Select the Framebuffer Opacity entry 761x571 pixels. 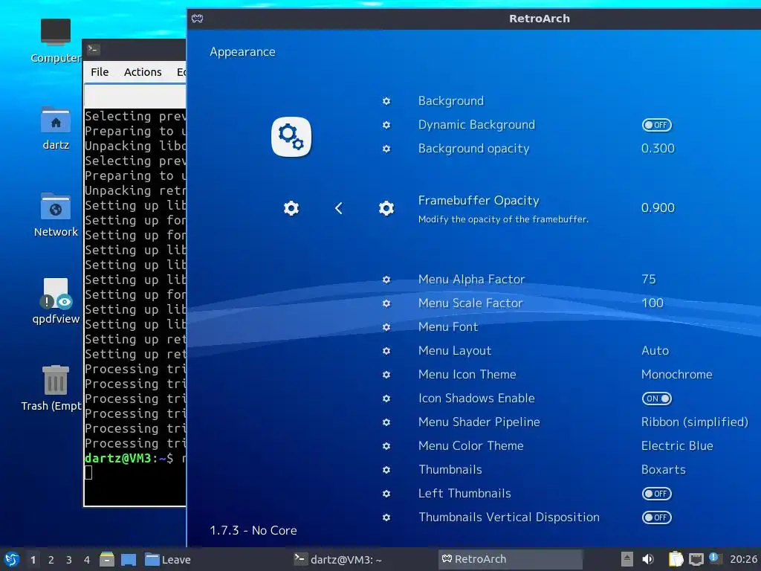coord(479,201)
